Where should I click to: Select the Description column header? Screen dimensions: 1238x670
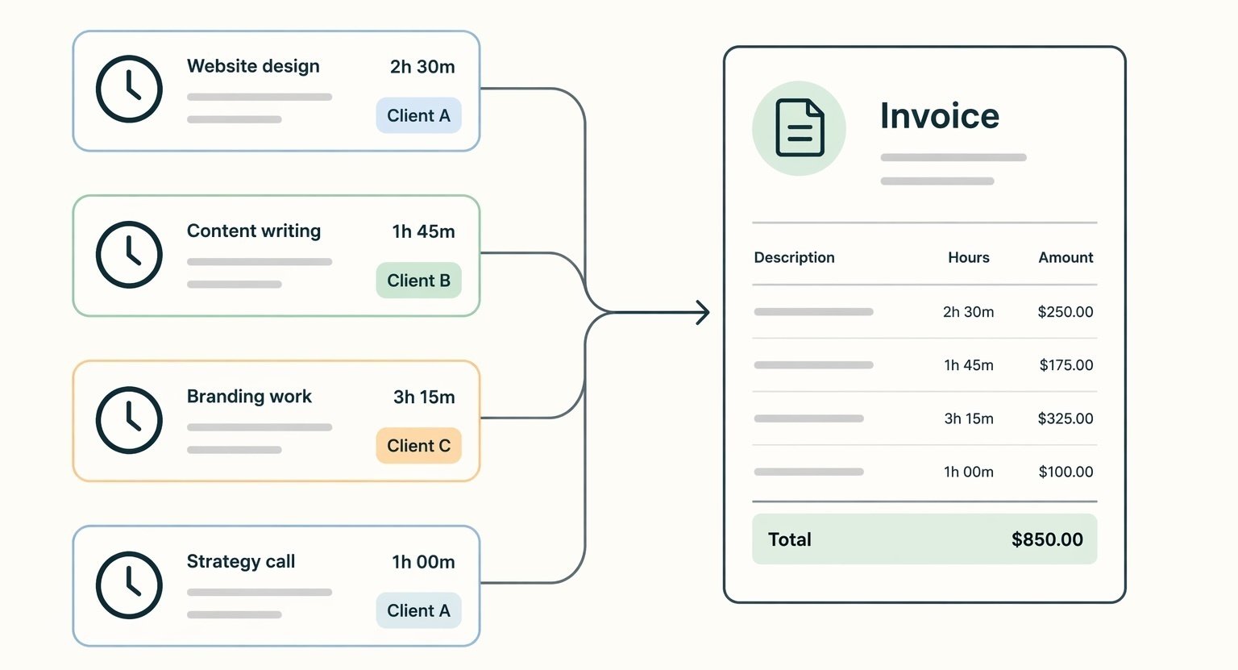pos(794,257)
